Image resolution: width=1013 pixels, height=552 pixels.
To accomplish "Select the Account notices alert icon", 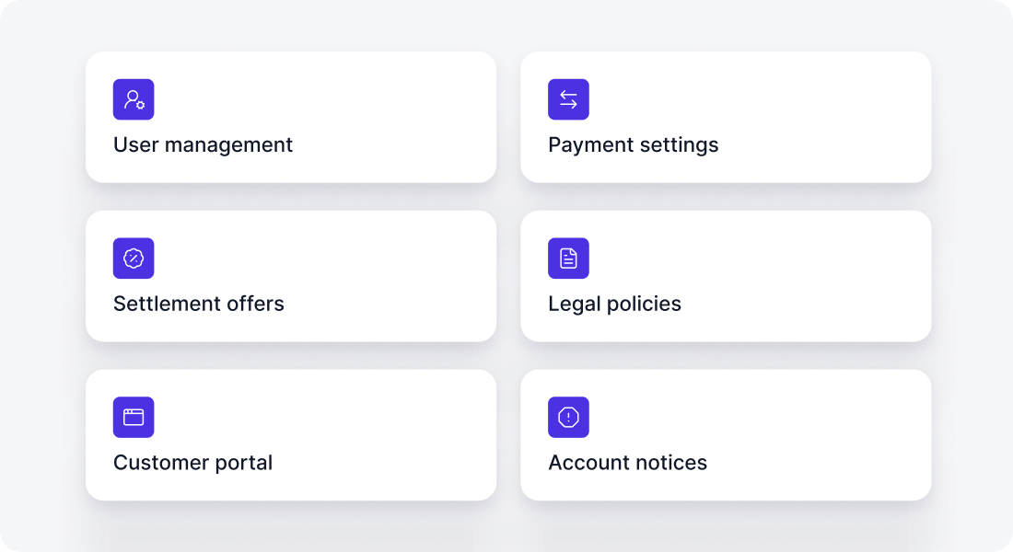I will click(x=568, y=417).
